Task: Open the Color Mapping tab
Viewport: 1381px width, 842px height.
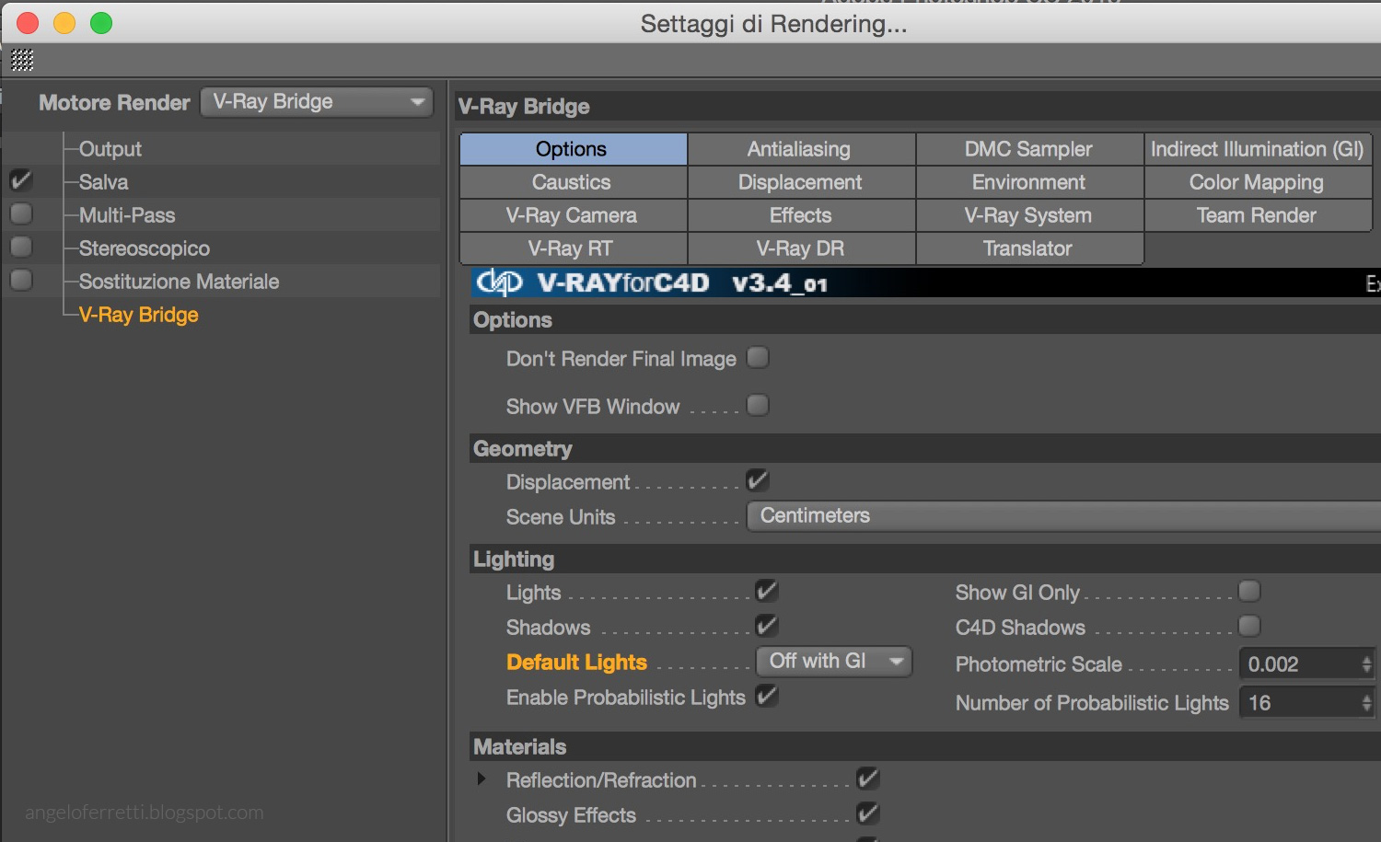Action: coord(1258,182)
